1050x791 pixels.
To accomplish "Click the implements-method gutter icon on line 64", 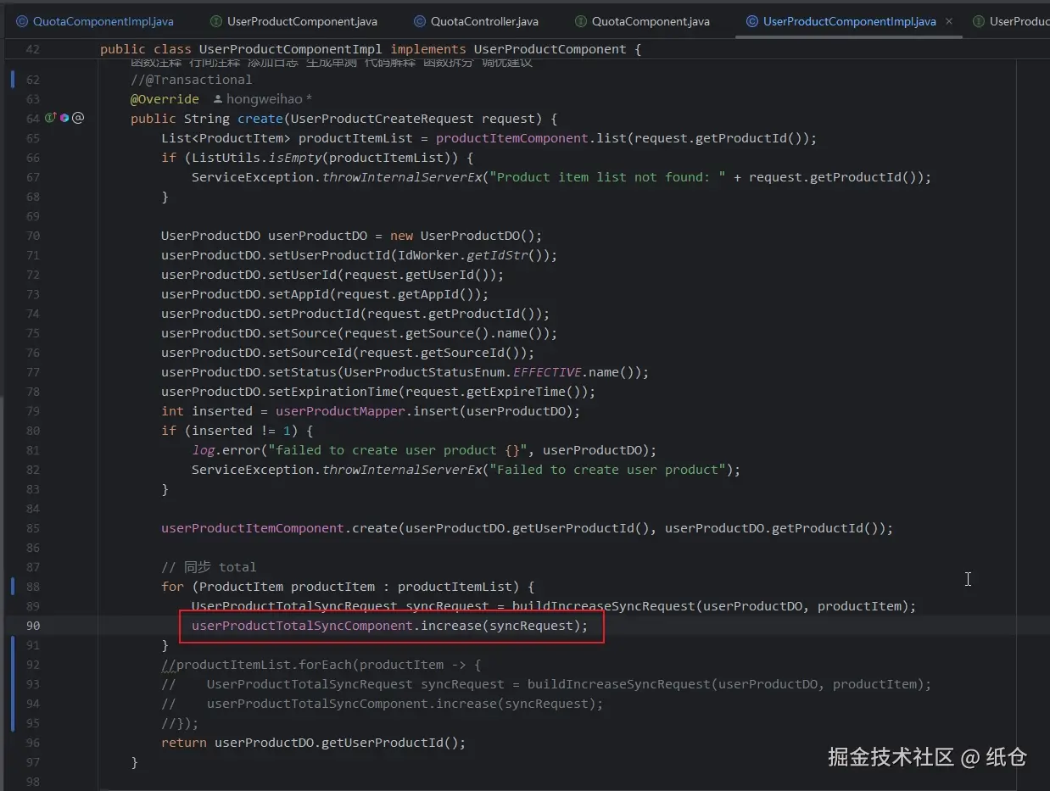I will point(51,118).
